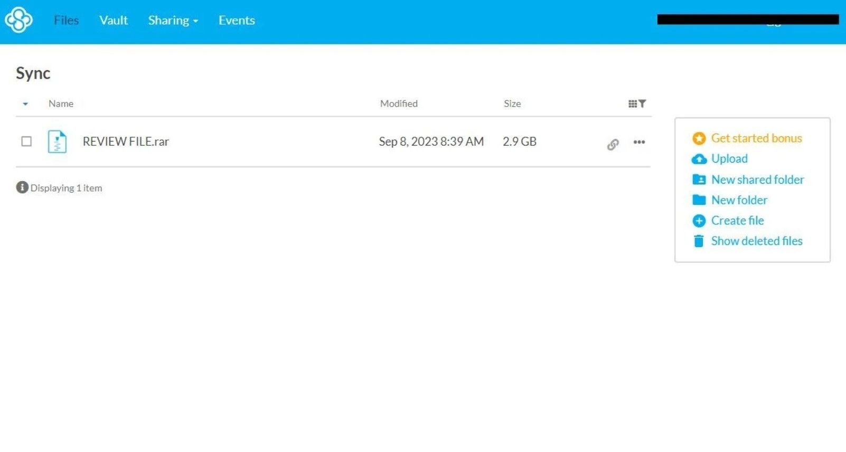This screenshot has width=846, height=452.
Task: Click the info icon beside Displaying 1 item
Action: point(22,187)
